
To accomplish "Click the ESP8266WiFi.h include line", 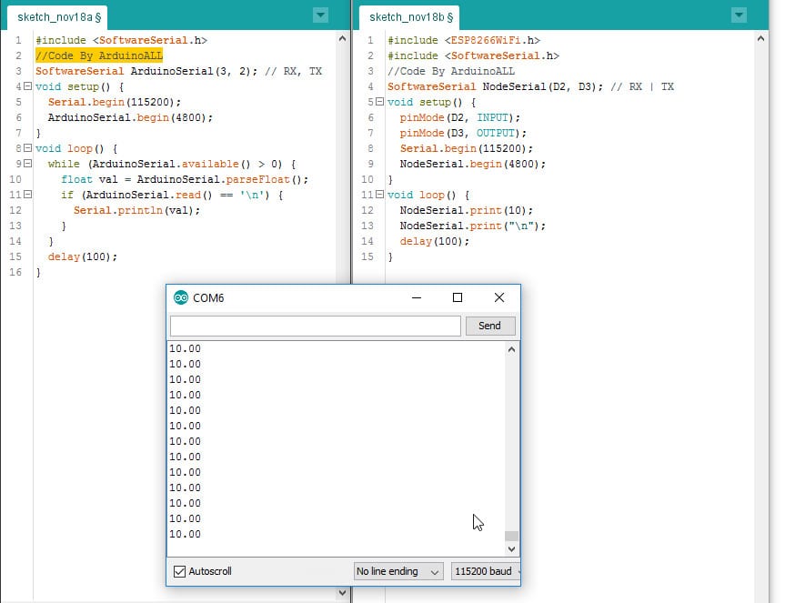I will pos(464,40).
